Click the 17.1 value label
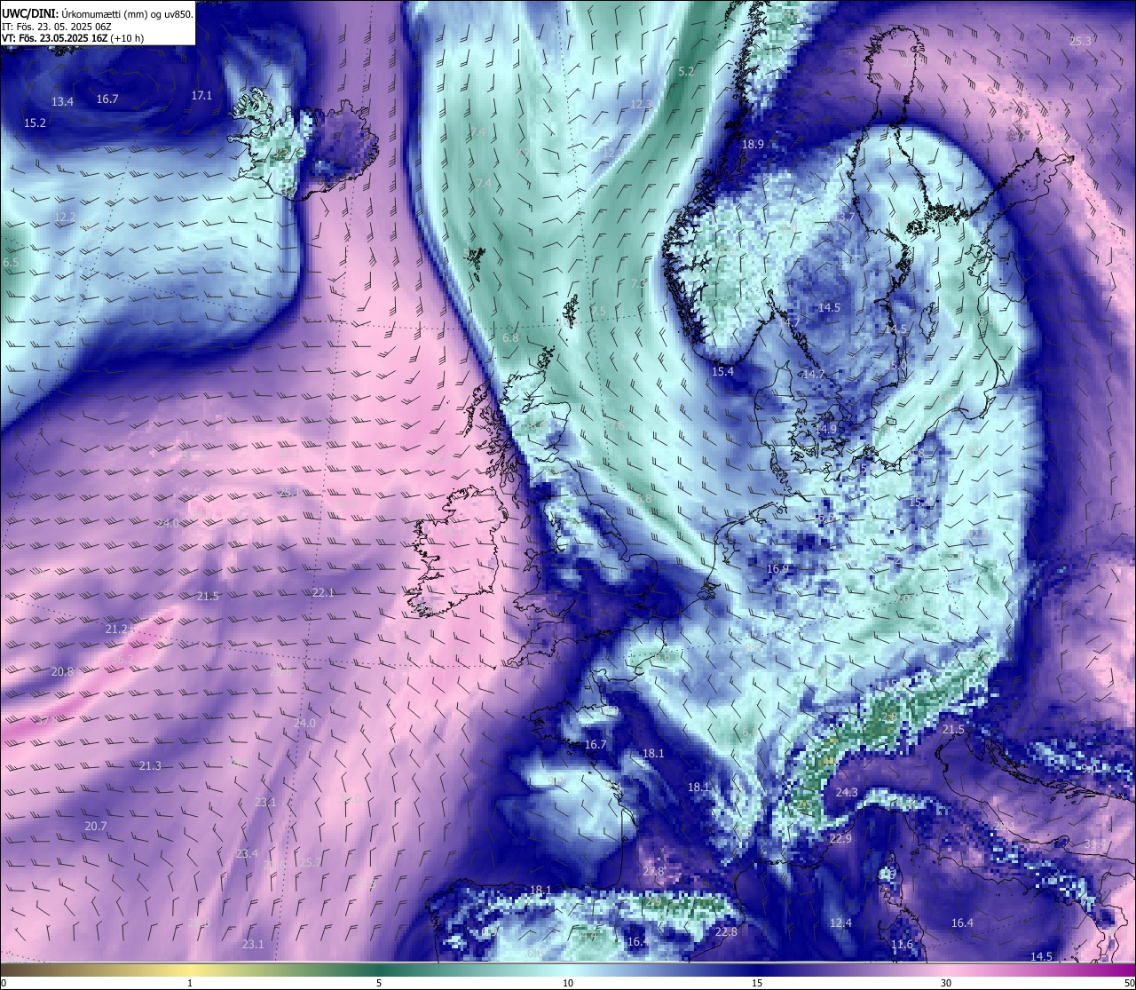The image size is (1136, 990). point(201,95)
